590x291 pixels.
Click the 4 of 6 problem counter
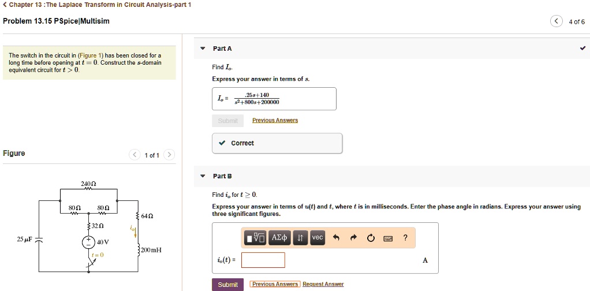coord(577,22)
